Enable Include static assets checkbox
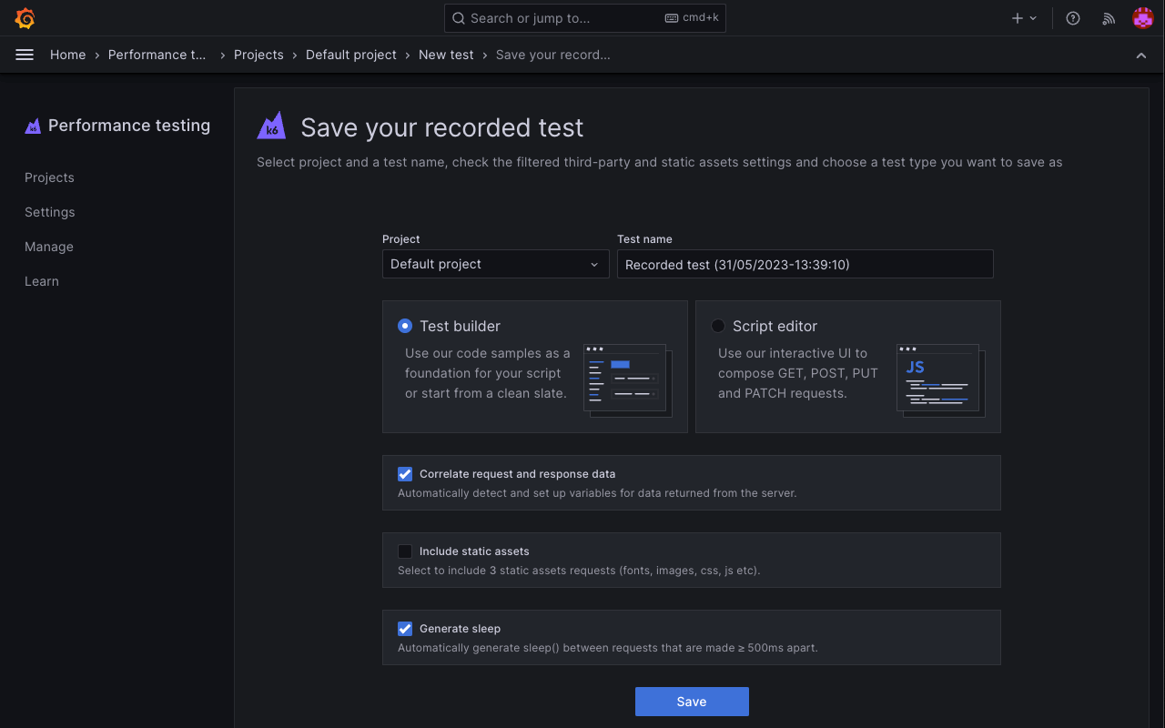 405,551
